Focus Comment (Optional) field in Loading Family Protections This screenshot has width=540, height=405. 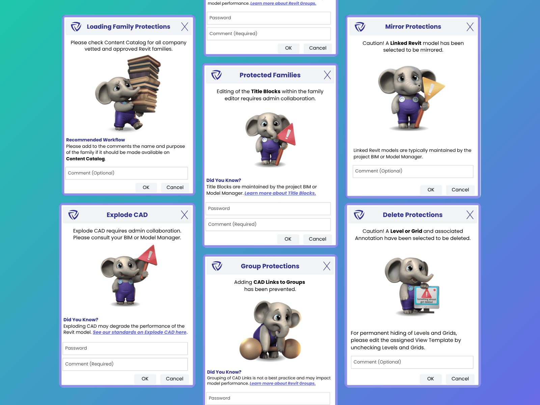pos(127,173)
